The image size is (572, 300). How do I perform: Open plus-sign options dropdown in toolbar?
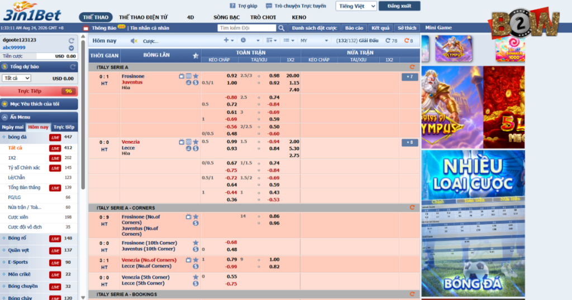click(228, 40)
